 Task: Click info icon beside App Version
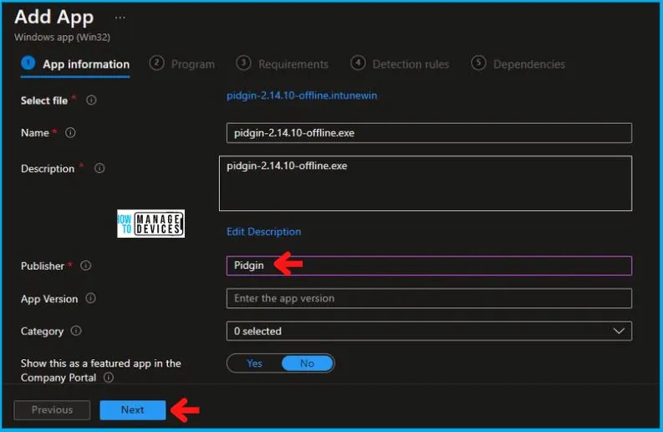point(90,299)
